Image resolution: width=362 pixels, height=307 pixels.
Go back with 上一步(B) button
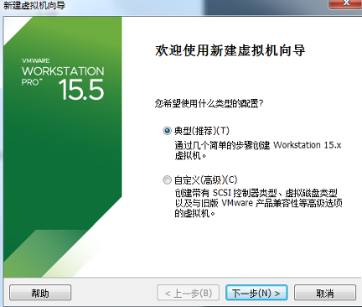coord(189,293)
